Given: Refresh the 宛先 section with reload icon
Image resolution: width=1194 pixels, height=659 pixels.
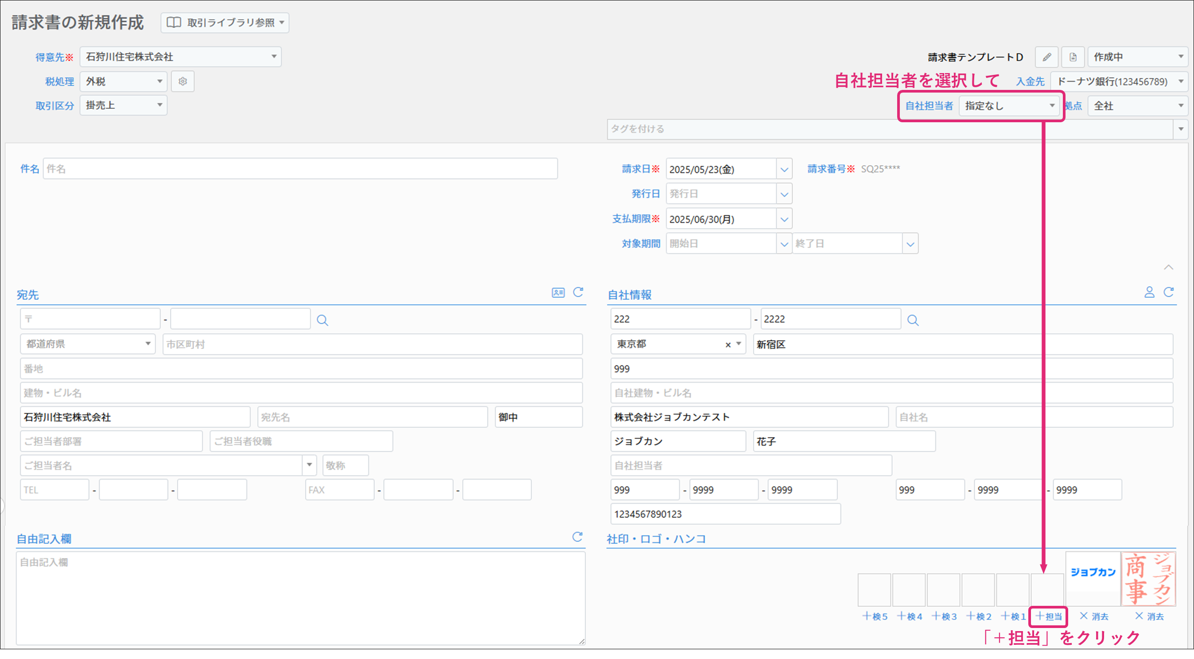Looking at the screenshot, I should (578, 292).
